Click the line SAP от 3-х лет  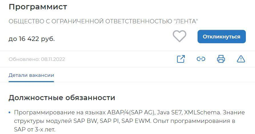(x=35, y=129)
